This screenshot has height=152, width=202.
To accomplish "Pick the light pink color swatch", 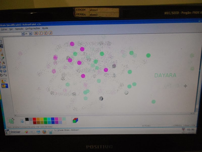I will [x=60, y=119].
